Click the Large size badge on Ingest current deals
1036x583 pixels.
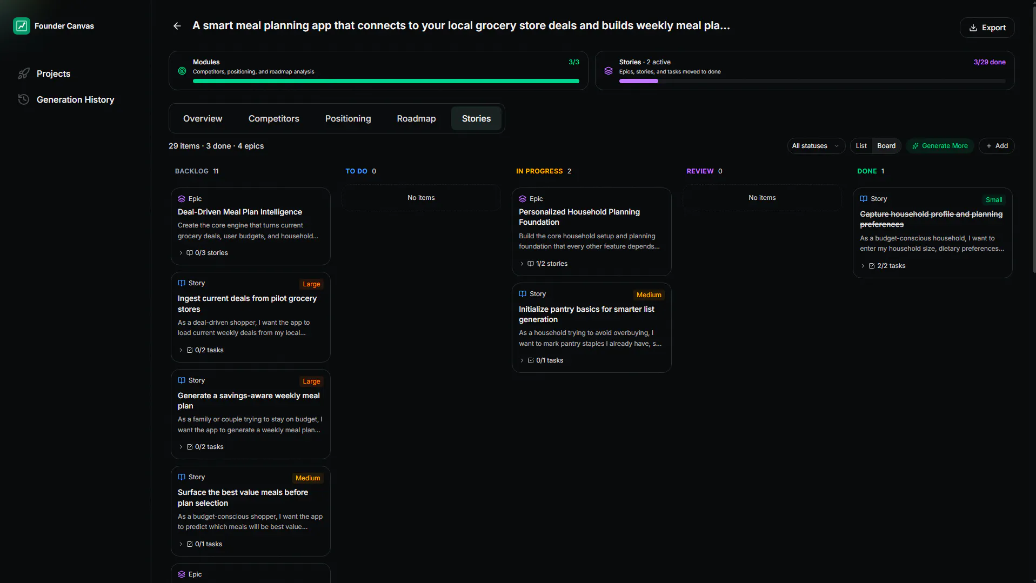click(x=311, y=284)
